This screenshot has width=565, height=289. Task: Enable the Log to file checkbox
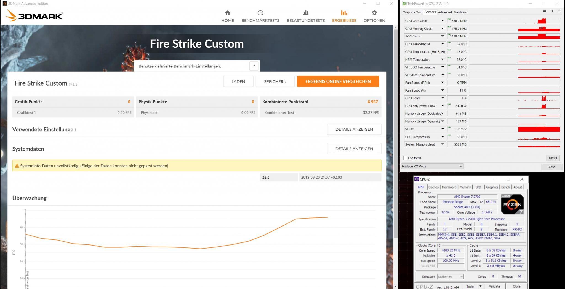(405, 158)
